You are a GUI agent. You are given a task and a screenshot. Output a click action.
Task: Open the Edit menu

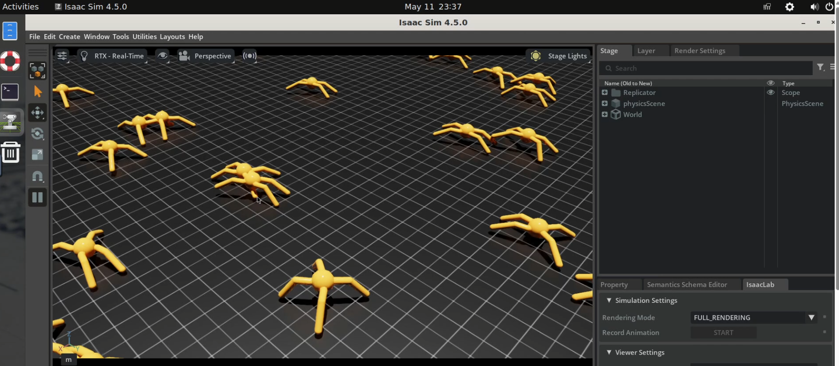[49, 36]
